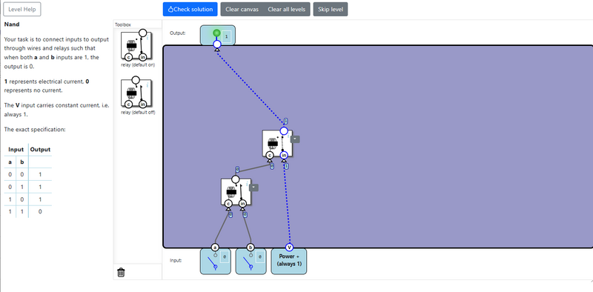Click the 'Toolbox' label

pyautogui.click(x=123, y=24)
